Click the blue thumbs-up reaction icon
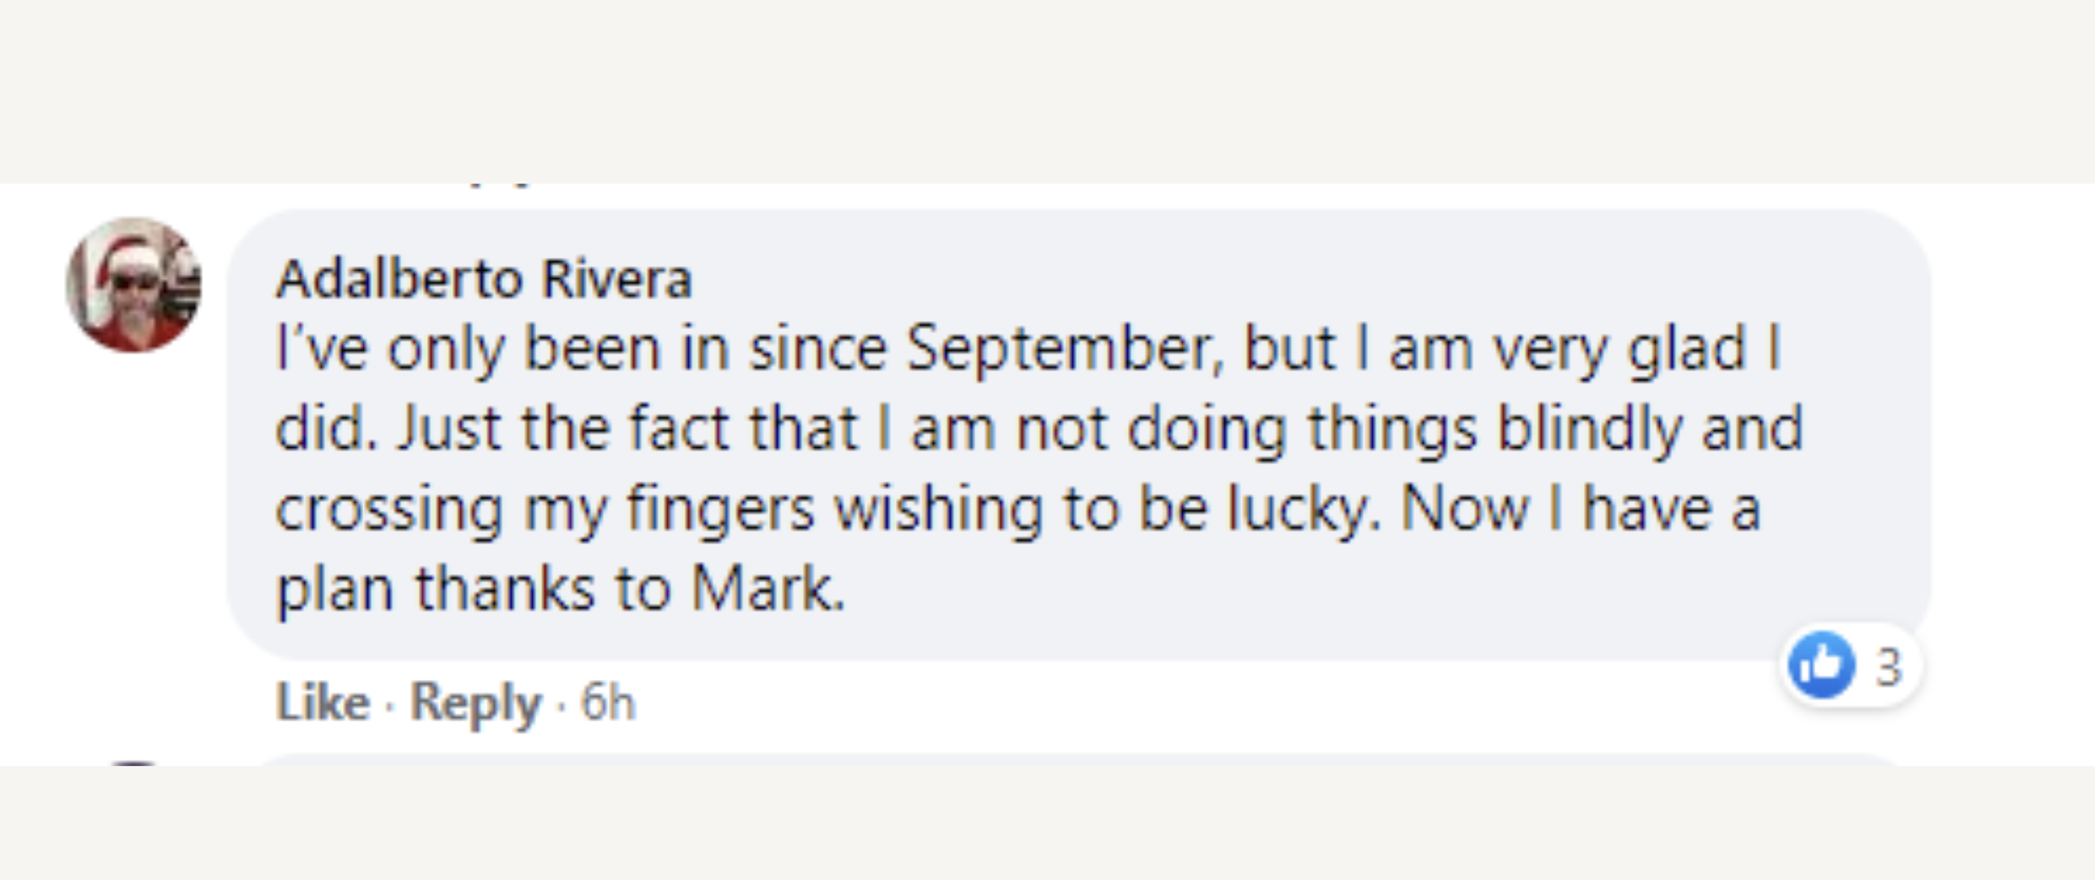The image size is (2095, 880). coord(1822,664)
